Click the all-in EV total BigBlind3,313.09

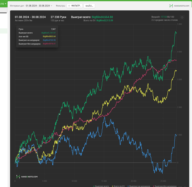pos(105,21)
